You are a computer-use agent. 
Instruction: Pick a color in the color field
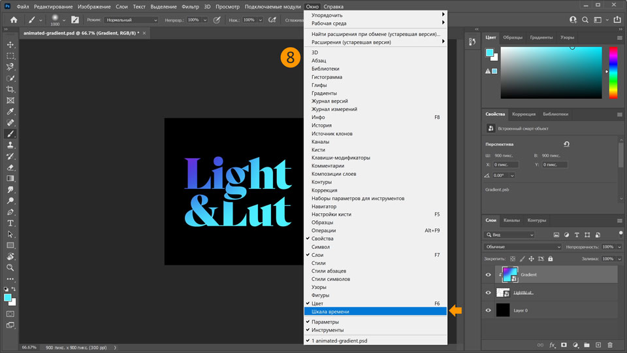pos(551,73)
